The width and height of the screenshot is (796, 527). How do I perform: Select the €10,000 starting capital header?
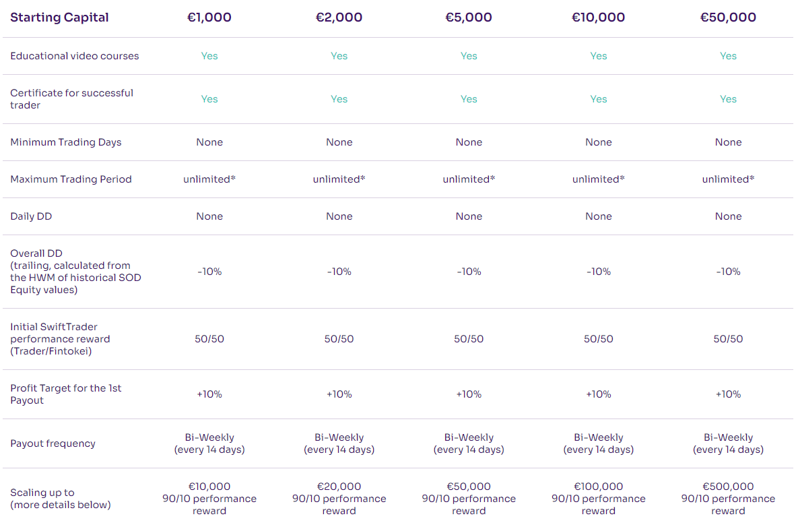(598, 18)
